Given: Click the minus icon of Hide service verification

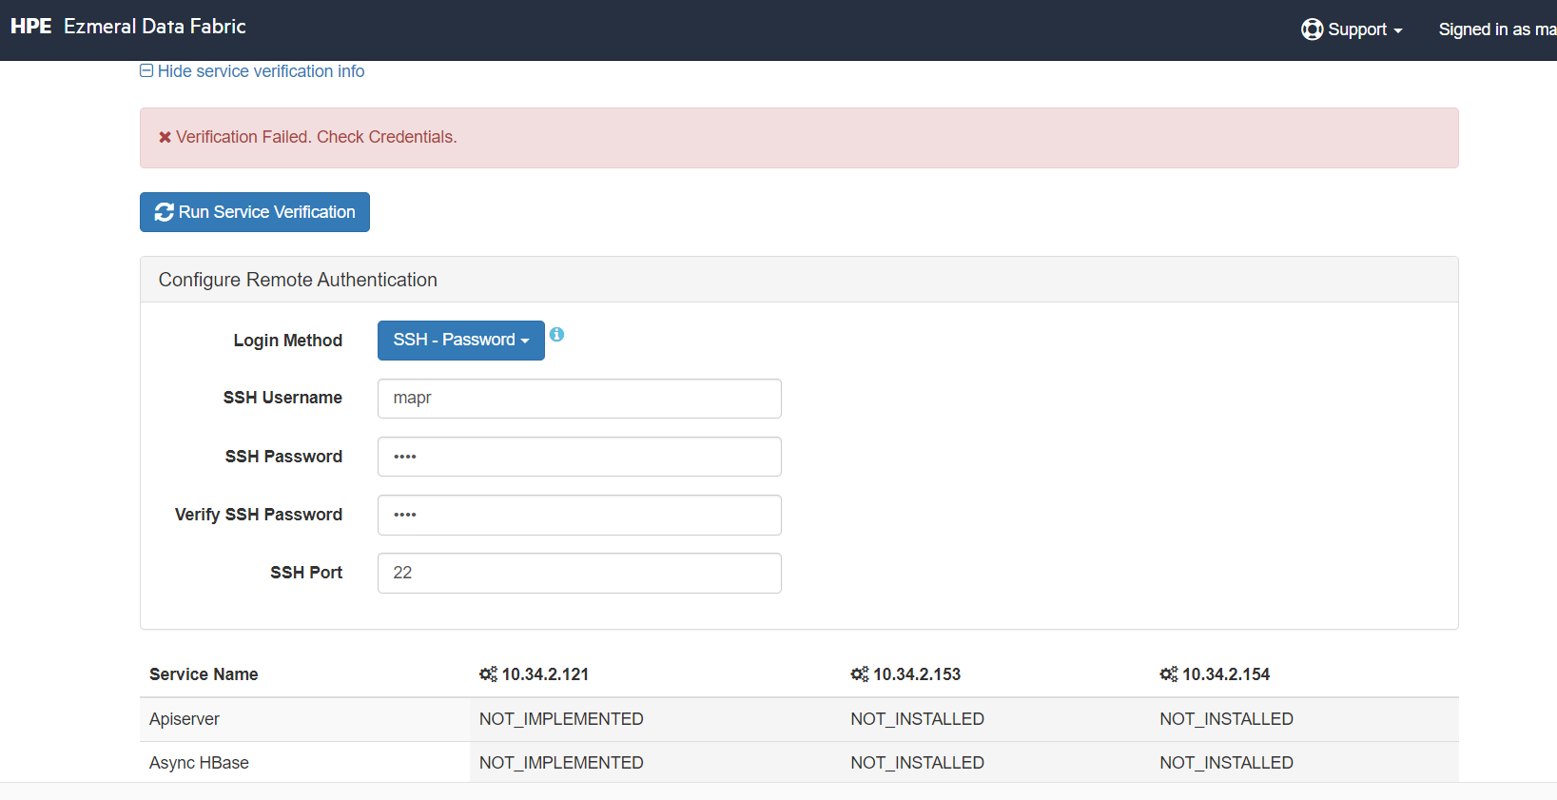Looking at the screenshot, I should click(146, 70).
